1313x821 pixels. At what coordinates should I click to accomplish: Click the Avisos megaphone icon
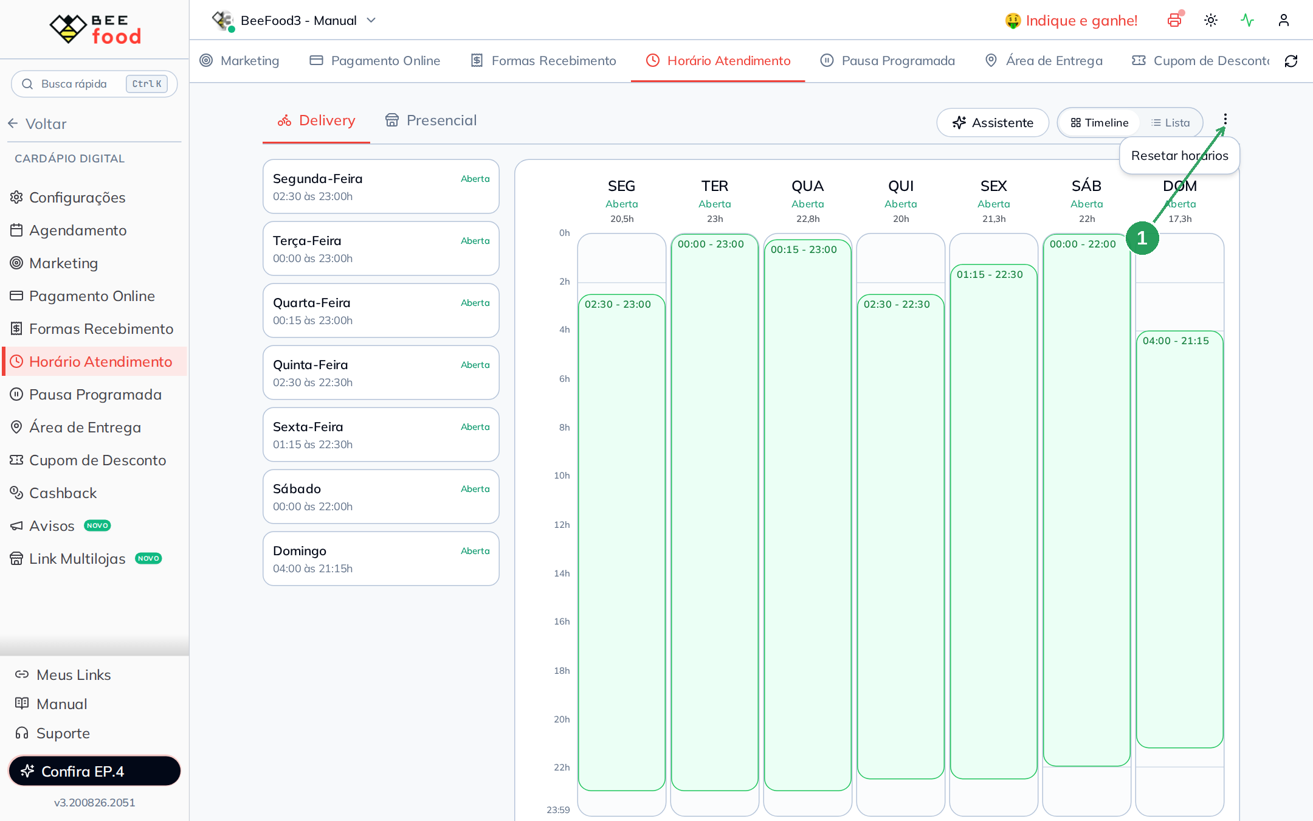[16, 525]
